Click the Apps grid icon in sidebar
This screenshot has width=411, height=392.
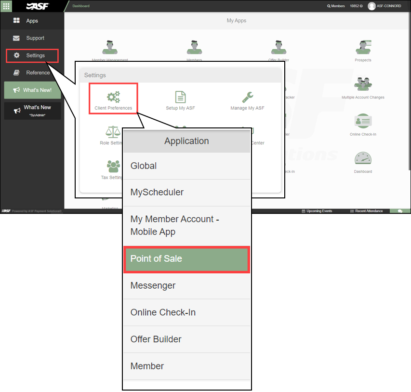(16, 20)
